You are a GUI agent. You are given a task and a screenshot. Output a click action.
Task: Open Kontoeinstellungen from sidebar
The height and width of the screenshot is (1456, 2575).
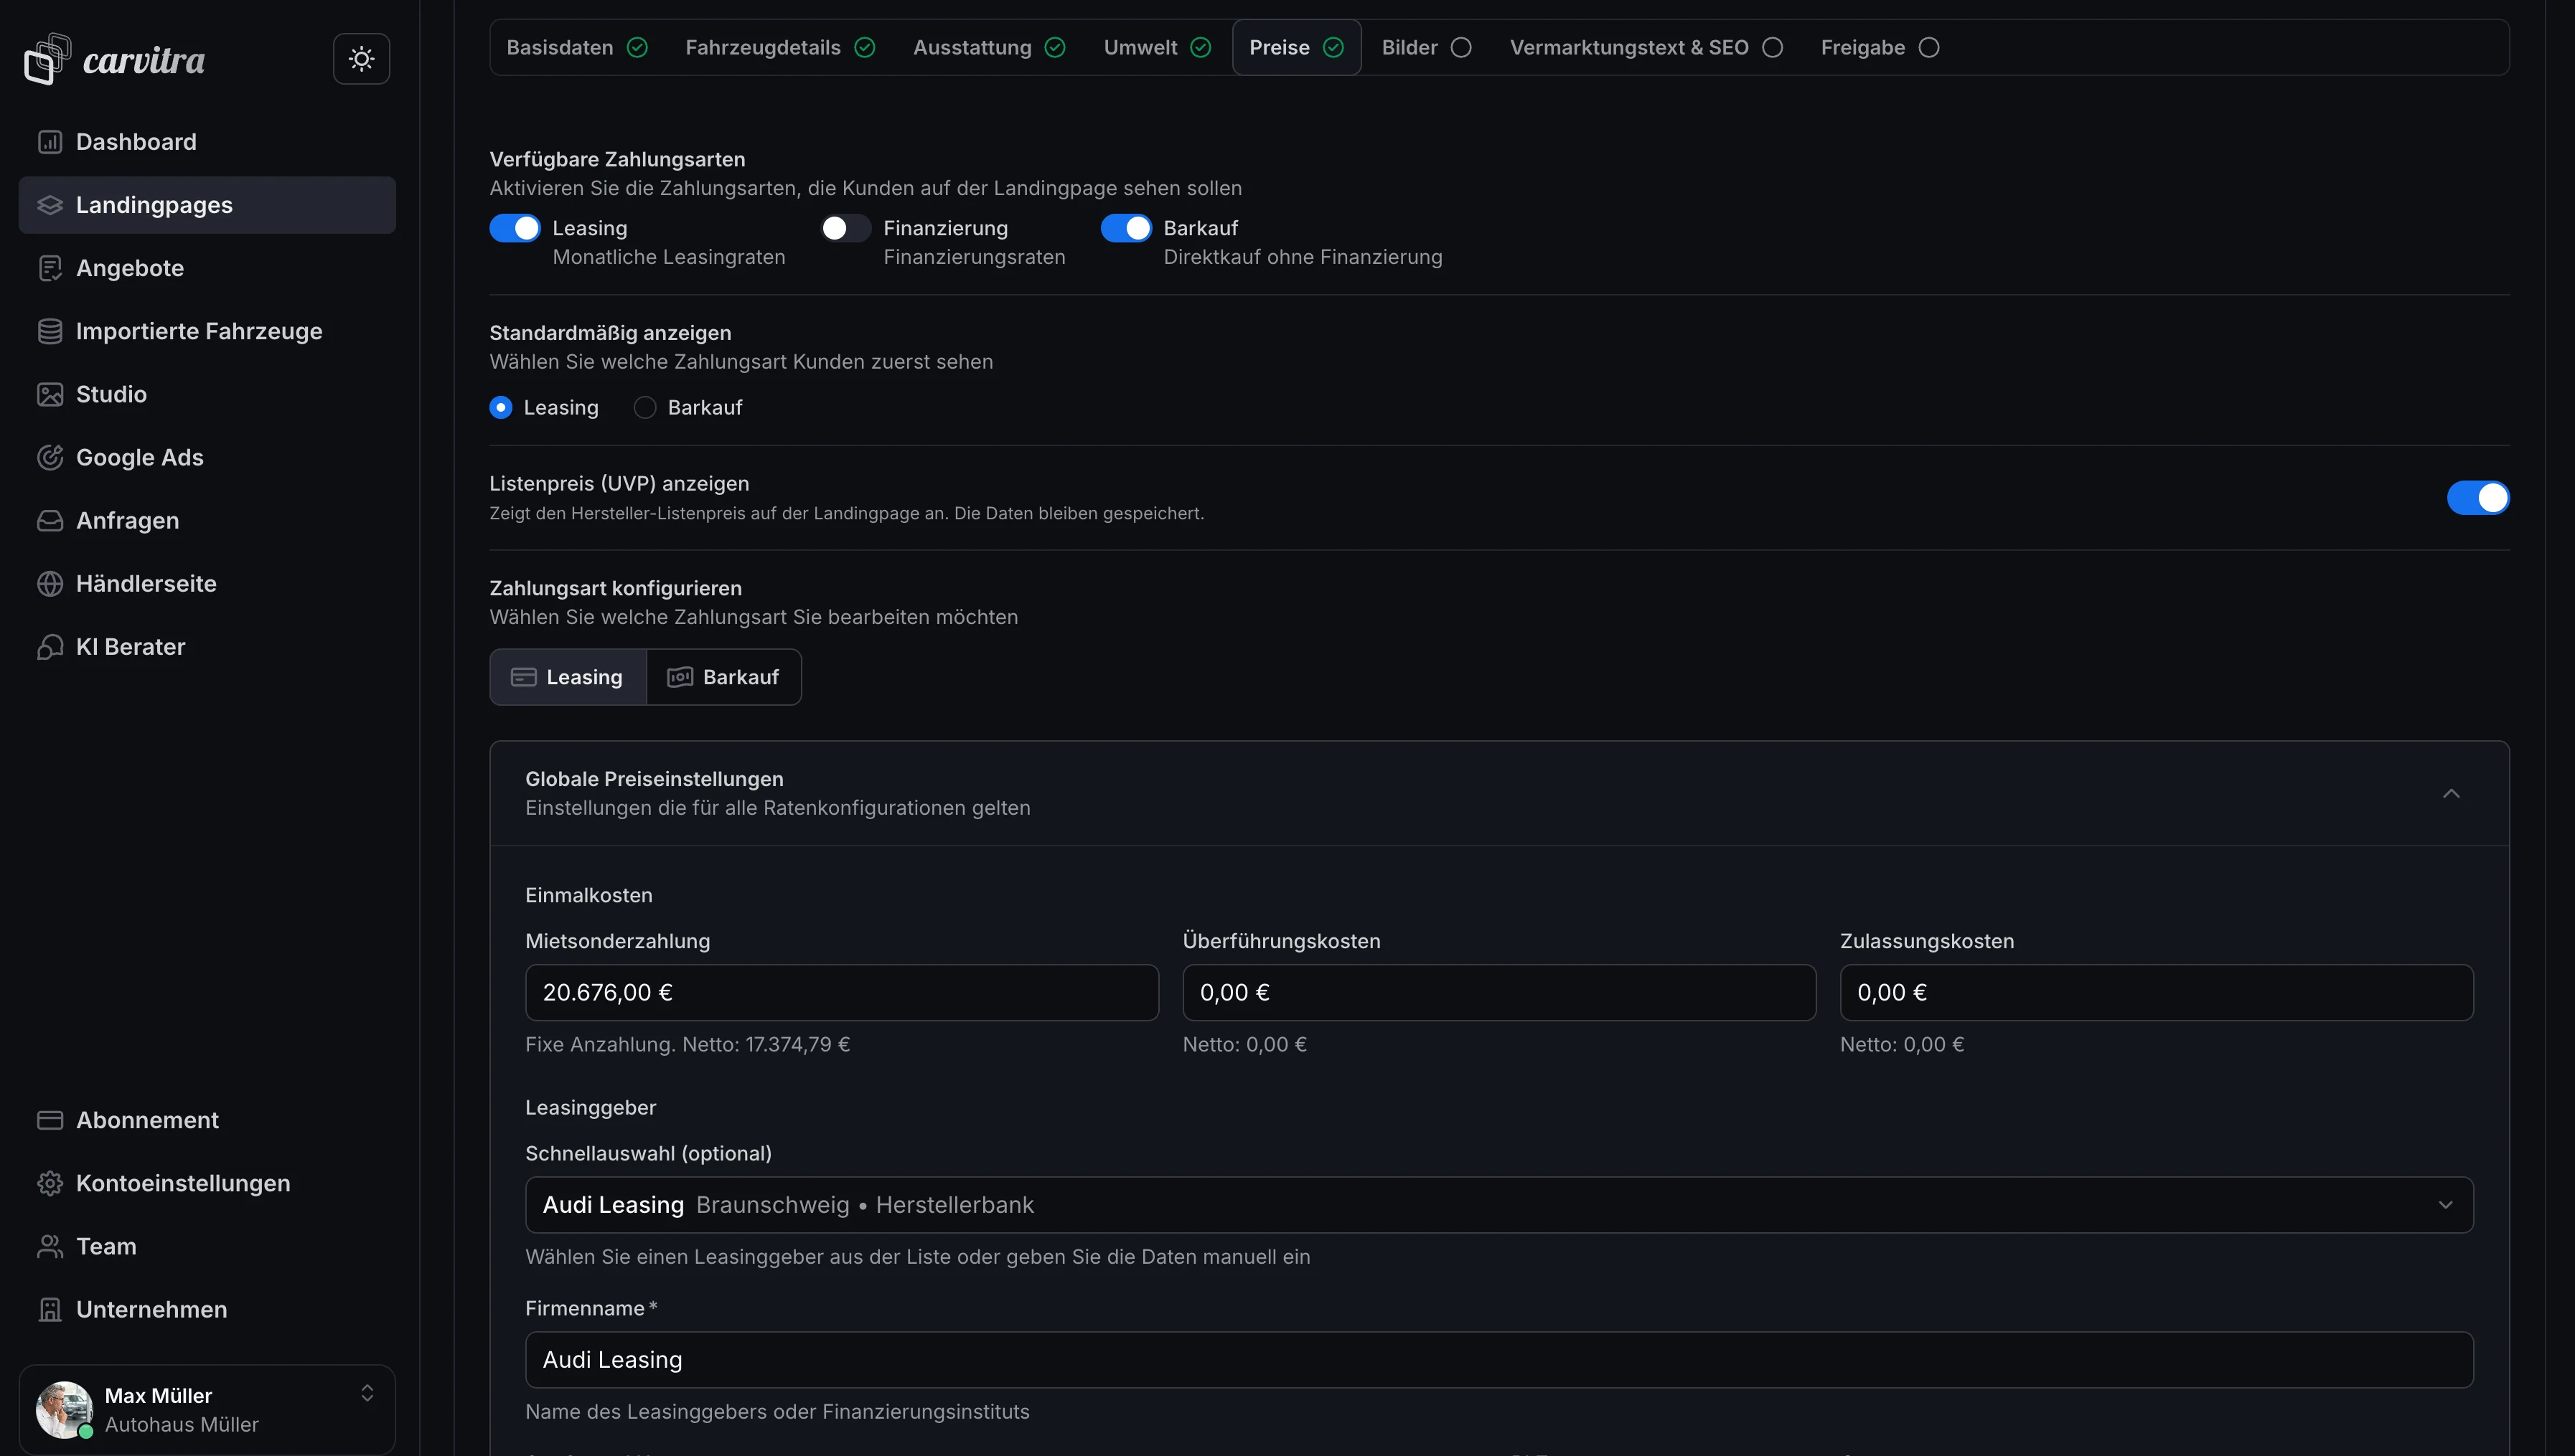207,1183
